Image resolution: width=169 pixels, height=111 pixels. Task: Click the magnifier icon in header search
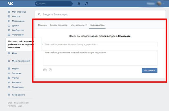[x=37, y=4]
